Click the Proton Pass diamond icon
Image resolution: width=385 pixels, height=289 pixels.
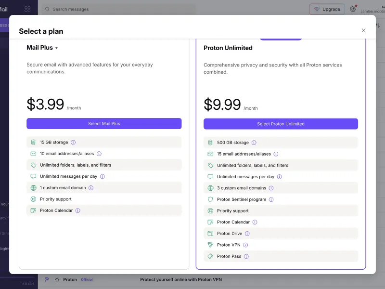(x=210, y=256)
